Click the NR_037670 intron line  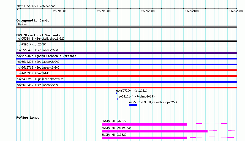coord(212,123)
